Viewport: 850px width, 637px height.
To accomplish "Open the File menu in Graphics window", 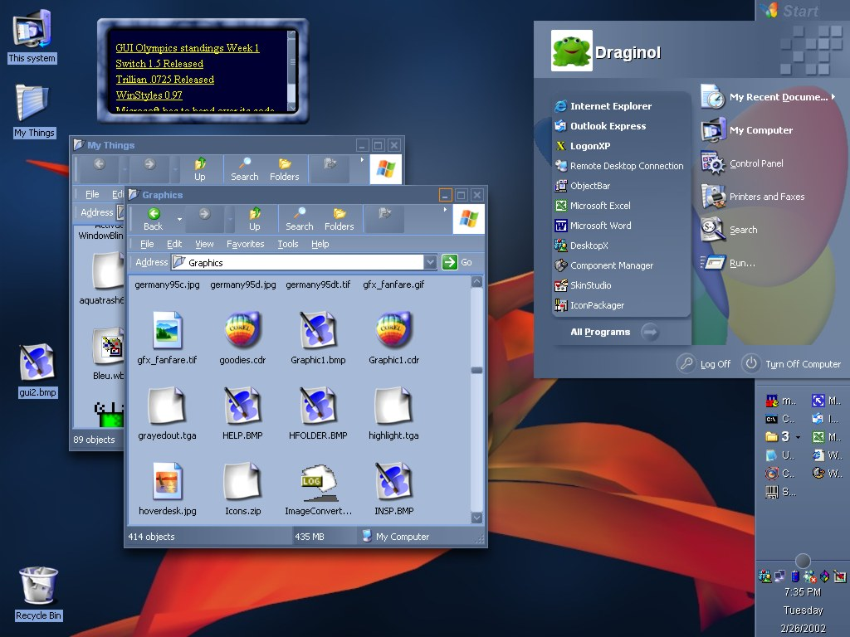I will pyautogui.click(x=147, y=244).
